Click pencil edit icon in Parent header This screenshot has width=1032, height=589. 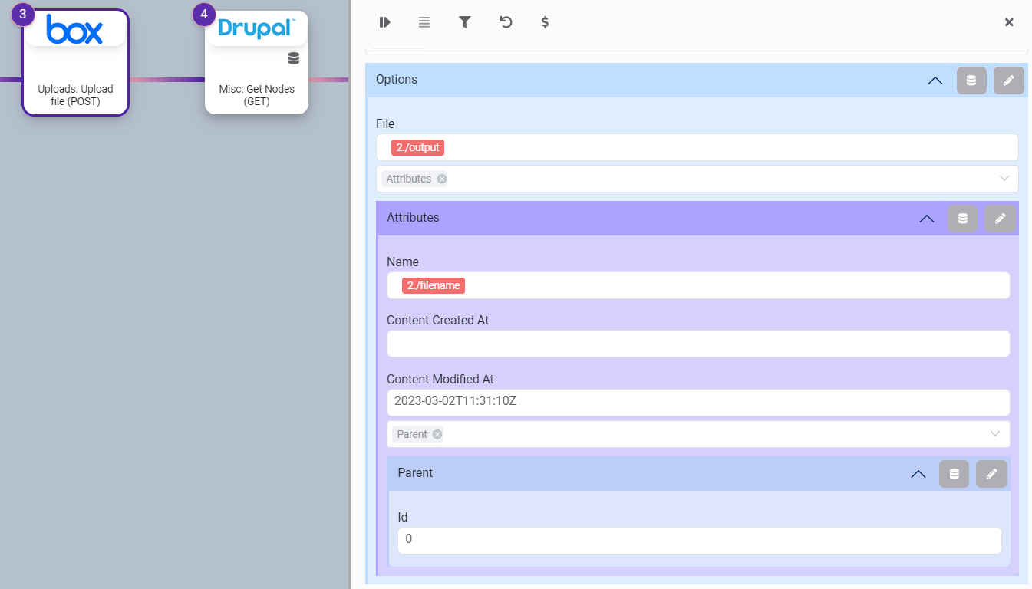pos(991,474)
